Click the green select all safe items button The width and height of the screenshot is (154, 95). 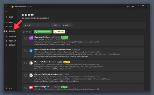tap(43, 32)
